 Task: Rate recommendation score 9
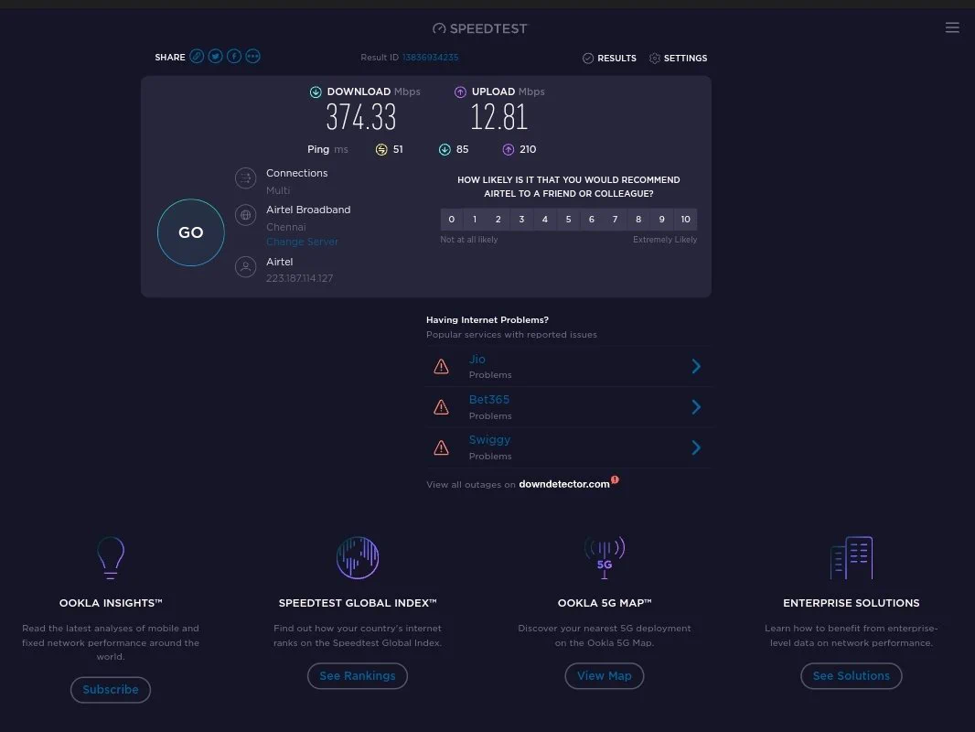(x=661, y=220)
